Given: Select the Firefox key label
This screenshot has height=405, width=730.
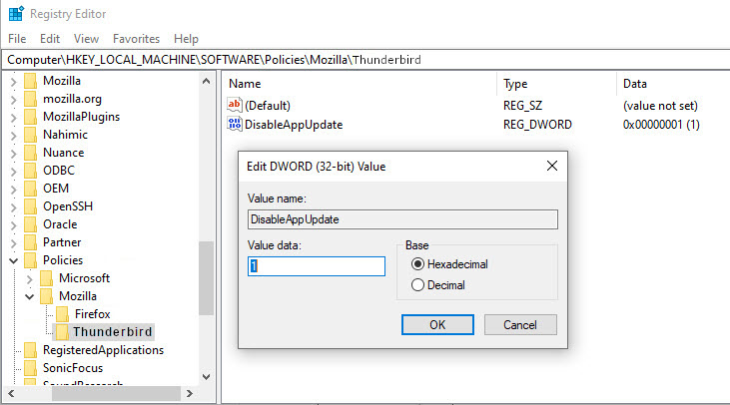Looking at the screenshot, I should [93, 314].
